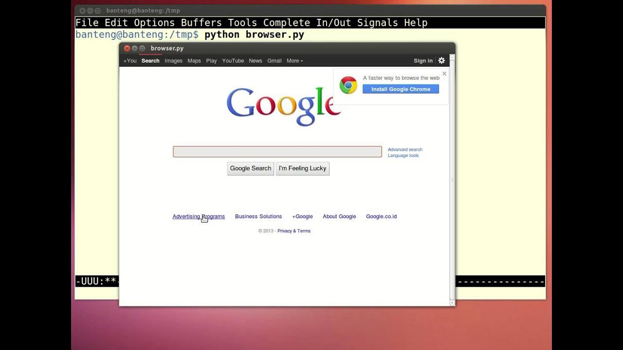Click the I'm Feeling Lucky button
Image resolution: width=623 pixels, height=350 pixels.
tap(303, 169)
